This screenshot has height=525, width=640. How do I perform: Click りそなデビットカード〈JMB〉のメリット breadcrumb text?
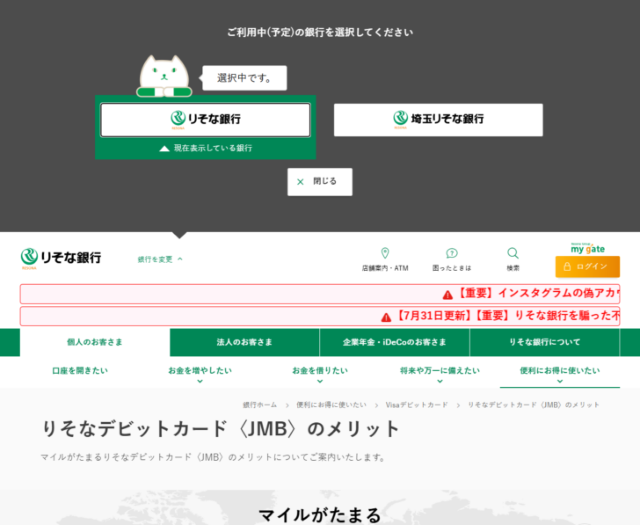pos(534,405)
